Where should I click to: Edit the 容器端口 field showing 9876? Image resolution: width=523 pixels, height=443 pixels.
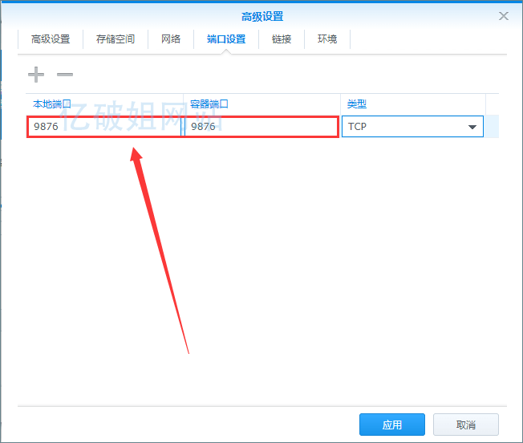[x=261, y=127]
